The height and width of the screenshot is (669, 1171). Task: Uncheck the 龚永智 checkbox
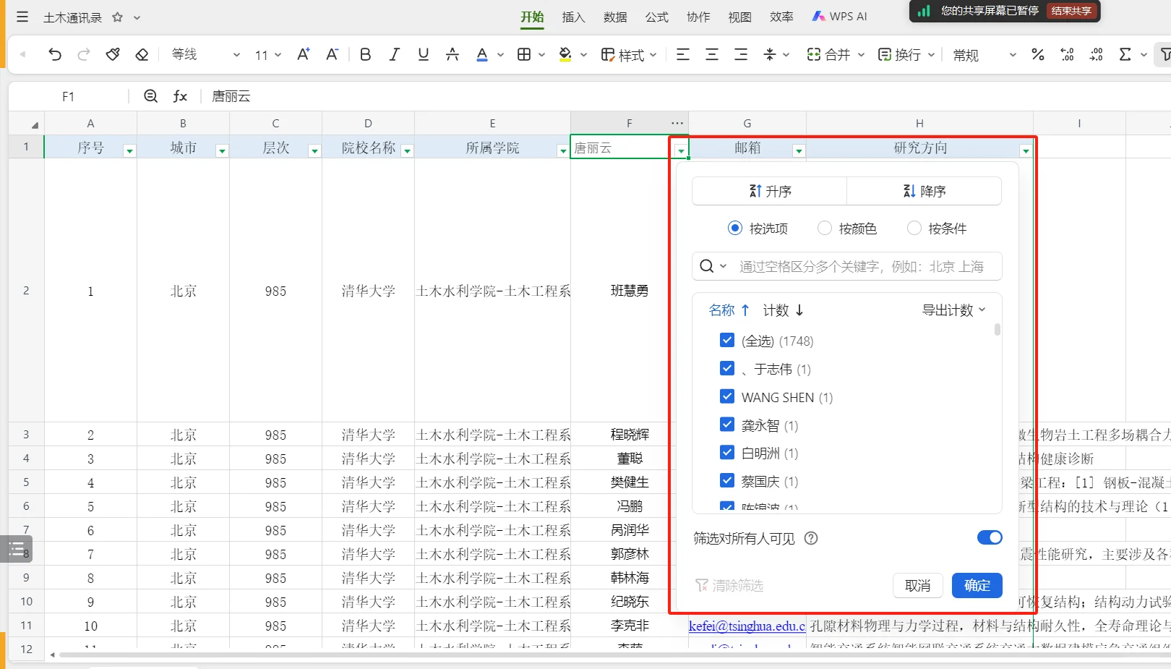click(727, 425)
